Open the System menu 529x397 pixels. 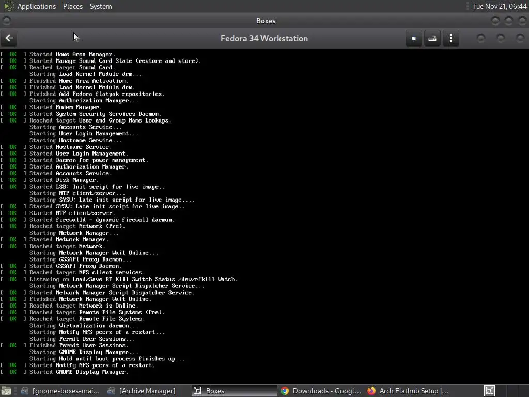[x=101, y=6]
